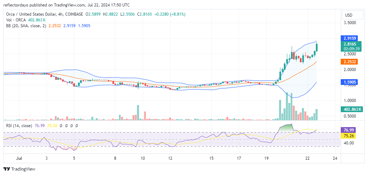The width and height of the screenshot is (368, 175).
Task: Click date 3 on the time axis
Action: pyautogui.click(x=46, y=158)
